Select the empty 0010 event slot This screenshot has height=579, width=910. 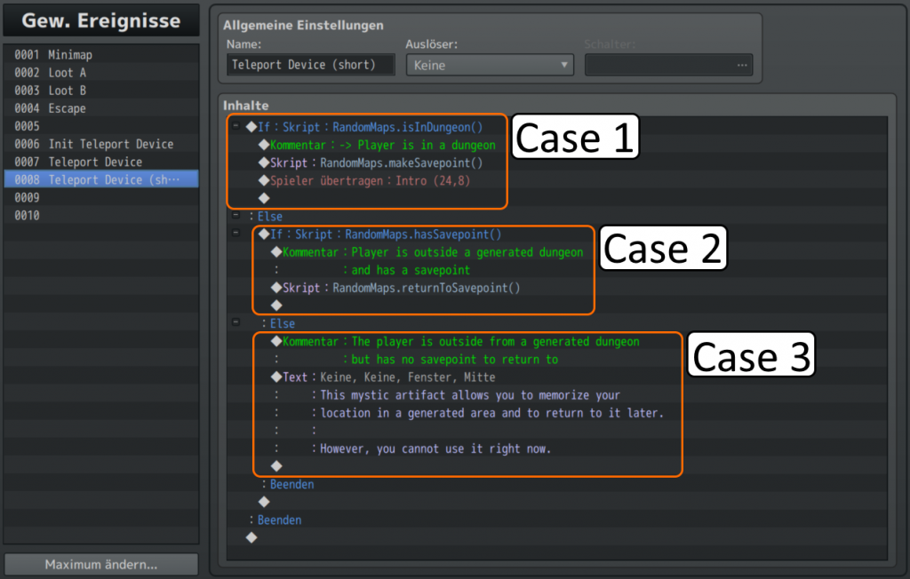click(101, 216)
